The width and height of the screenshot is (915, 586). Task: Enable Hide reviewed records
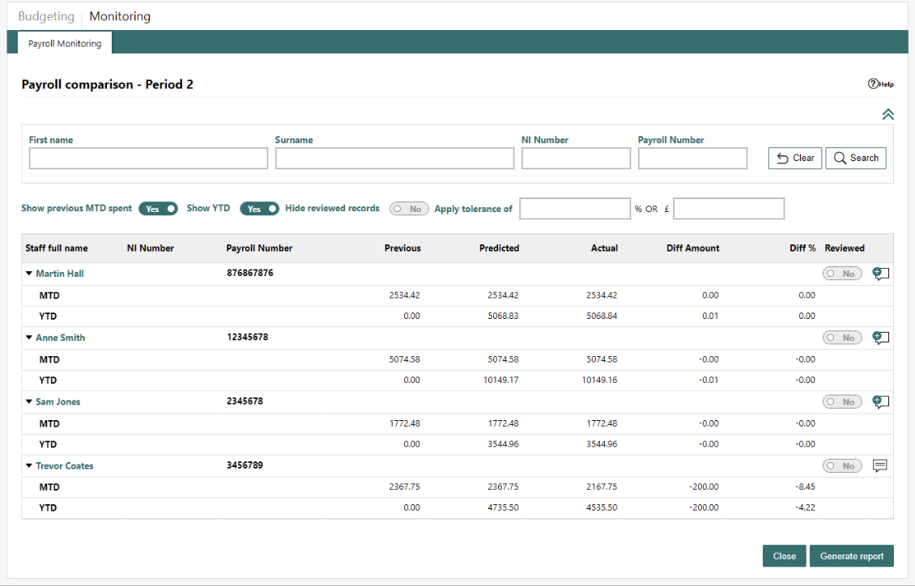click(409, 208)
